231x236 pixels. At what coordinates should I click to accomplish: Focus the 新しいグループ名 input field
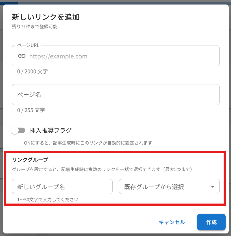pyautogui.click(x=62, y=187)
